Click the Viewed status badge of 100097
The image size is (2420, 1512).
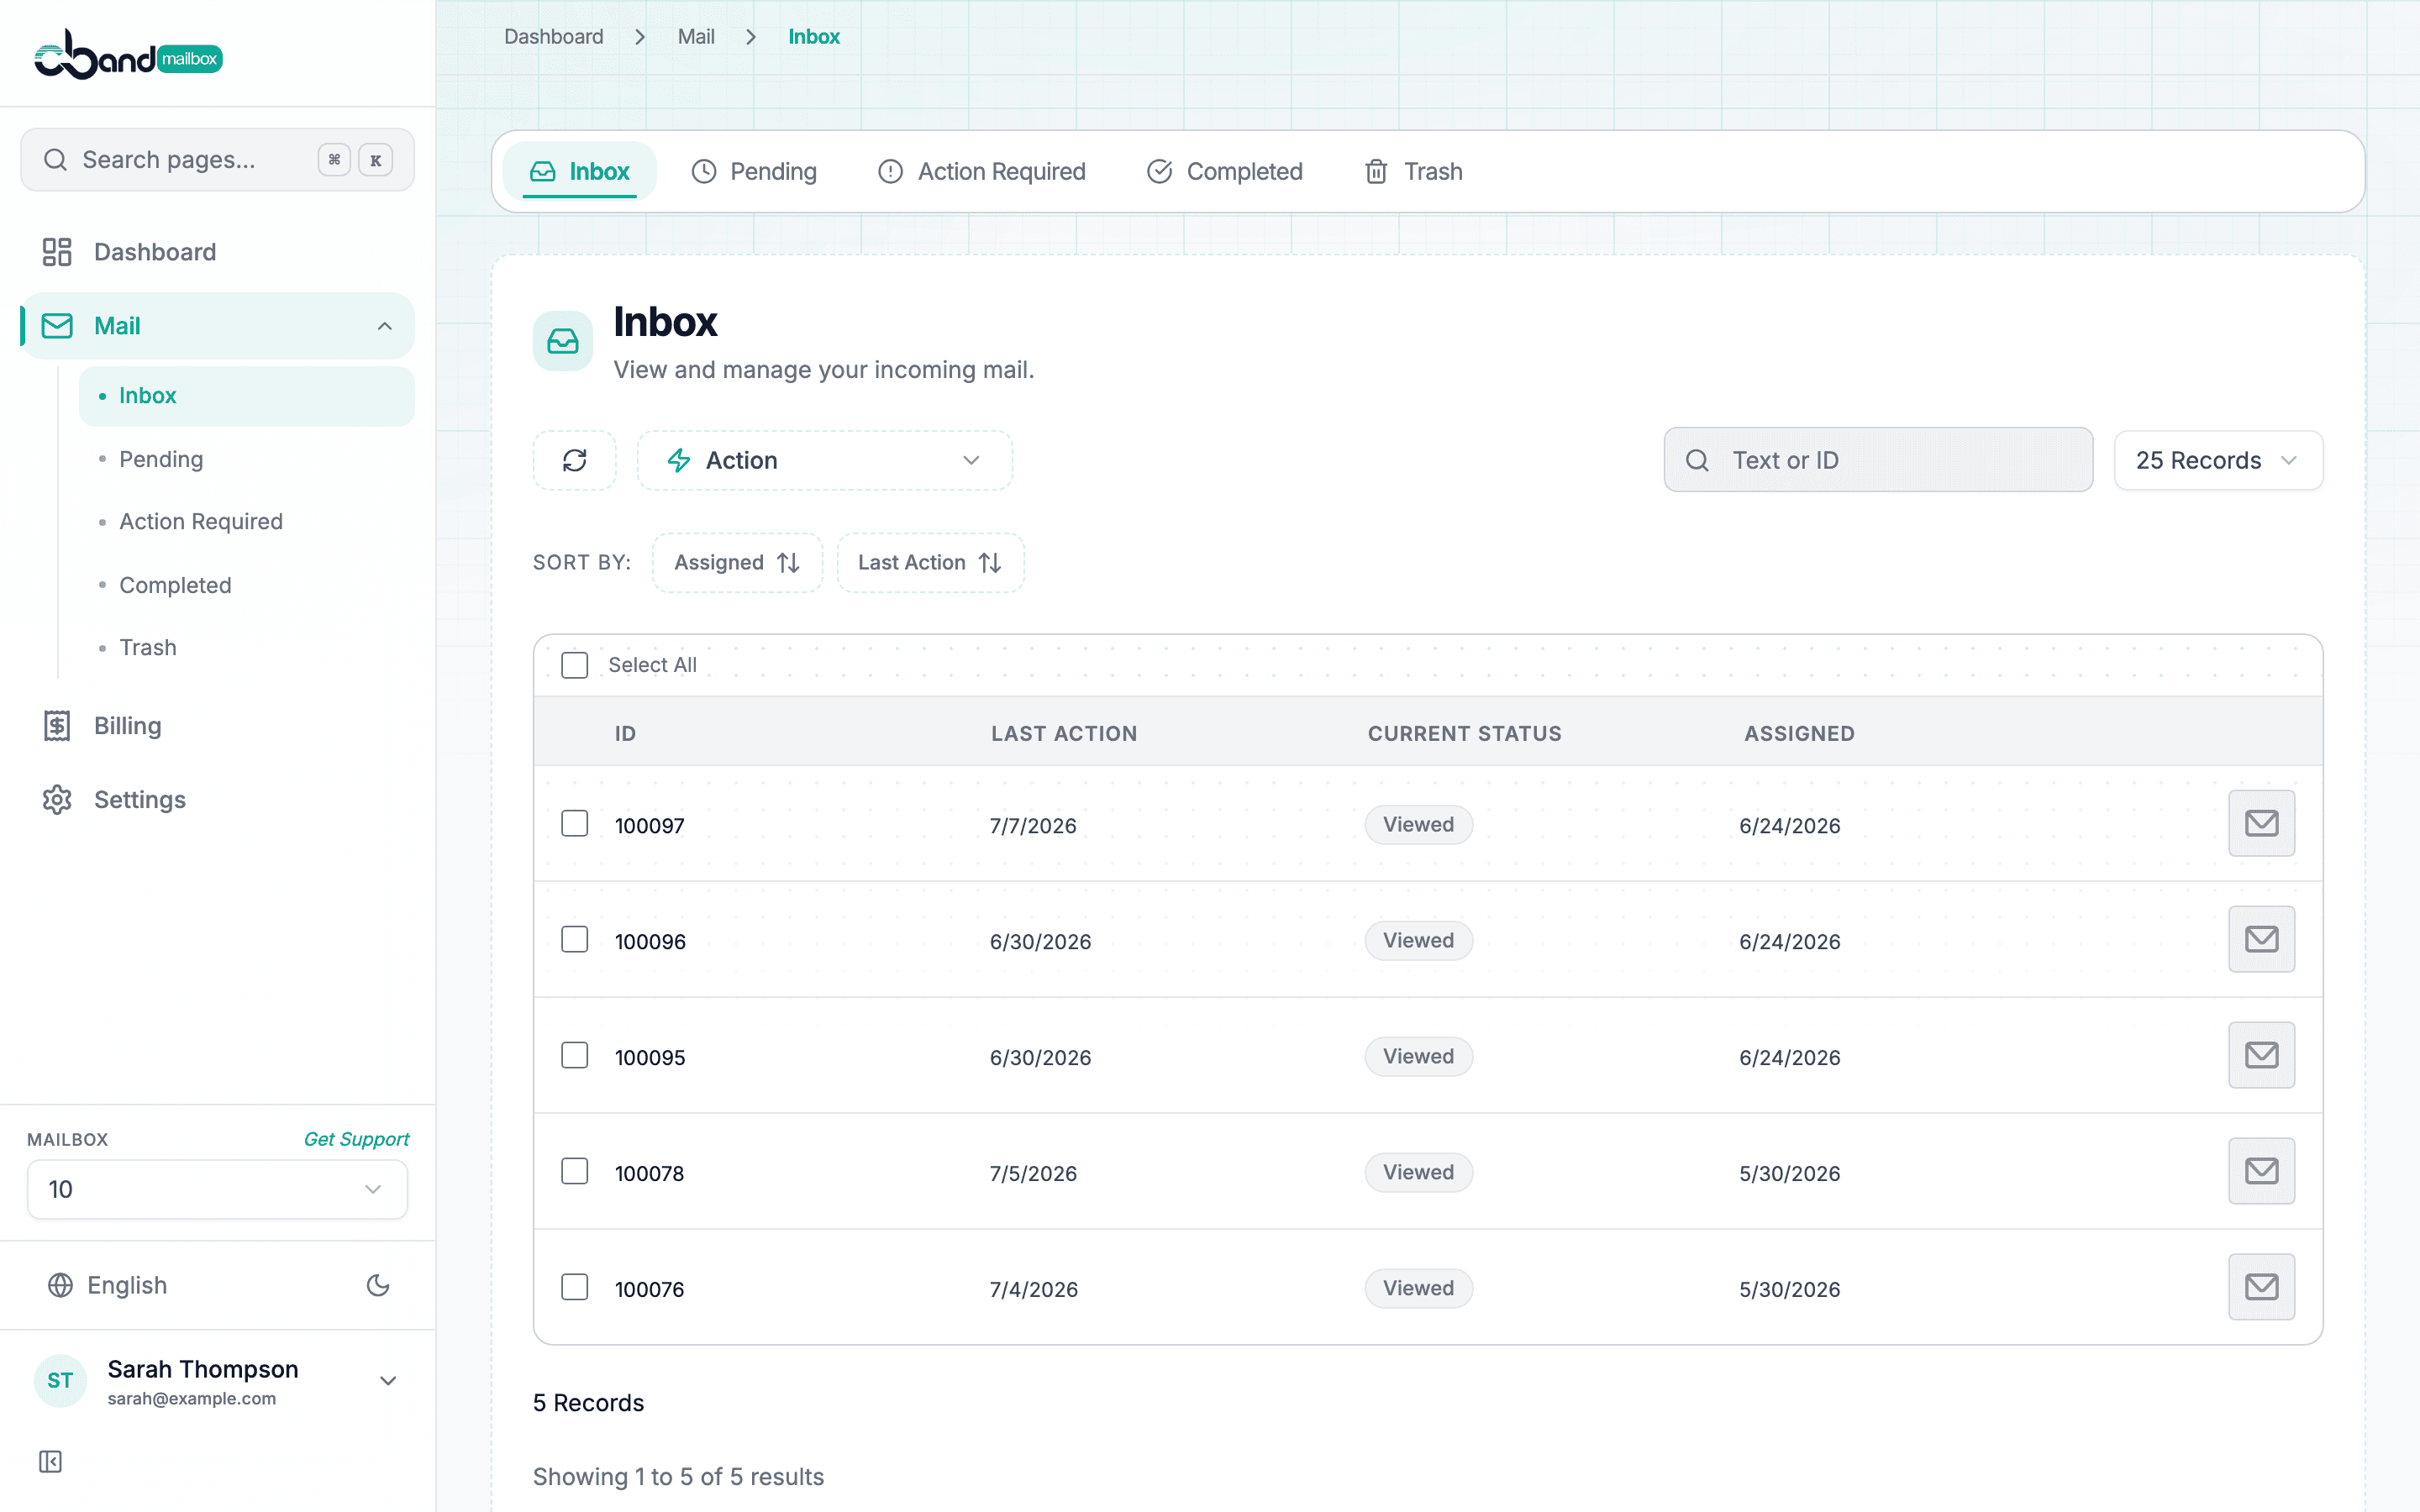pyautogui.click(x=1418, y=825)
